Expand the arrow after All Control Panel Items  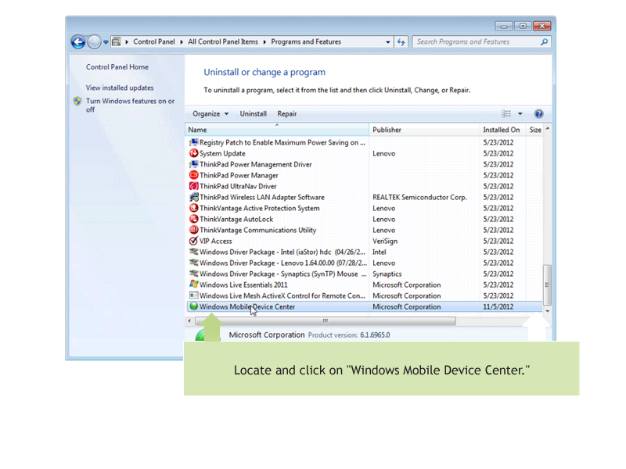264,42
